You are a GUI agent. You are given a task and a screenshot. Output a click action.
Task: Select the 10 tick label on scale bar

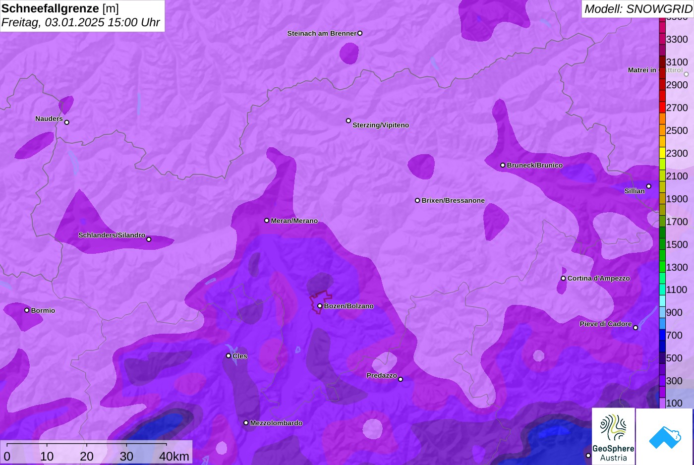[x=47, y=456]
